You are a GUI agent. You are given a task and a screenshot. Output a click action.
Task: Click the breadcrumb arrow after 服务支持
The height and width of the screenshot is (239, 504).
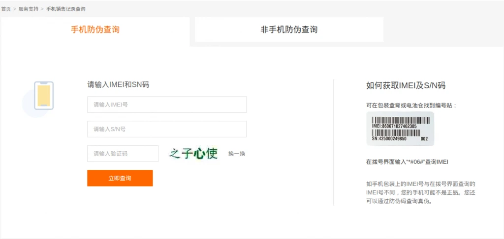[x=42, y=9]
